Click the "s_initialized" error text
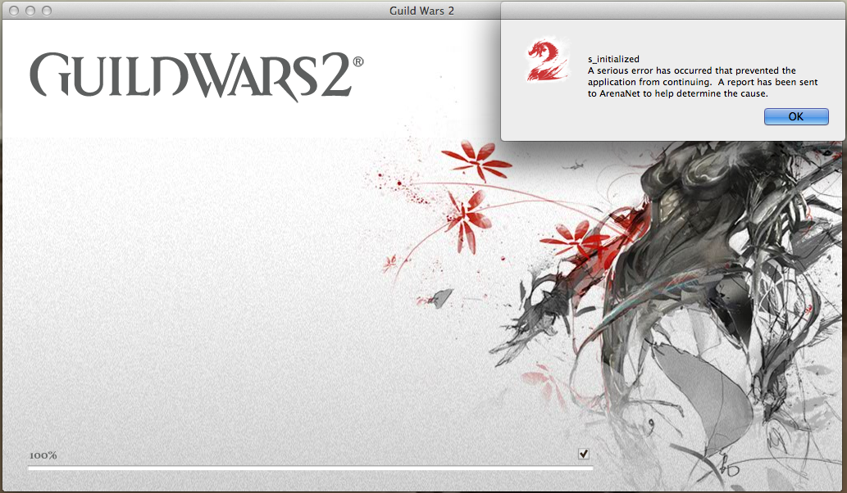The width and height of the screenshot is (847, 493). click(x=613, y=59)
